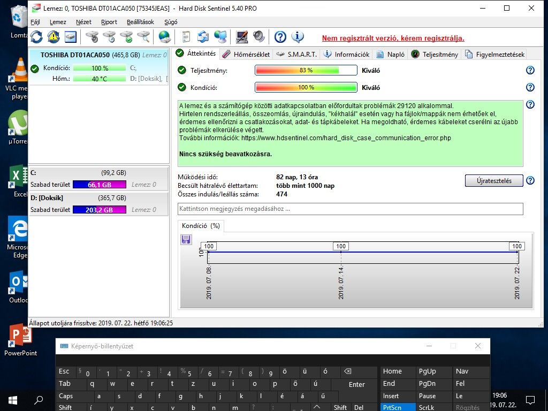
Task: Click the 100 % Kondíció bar in overview
Action: click(306, 87)
